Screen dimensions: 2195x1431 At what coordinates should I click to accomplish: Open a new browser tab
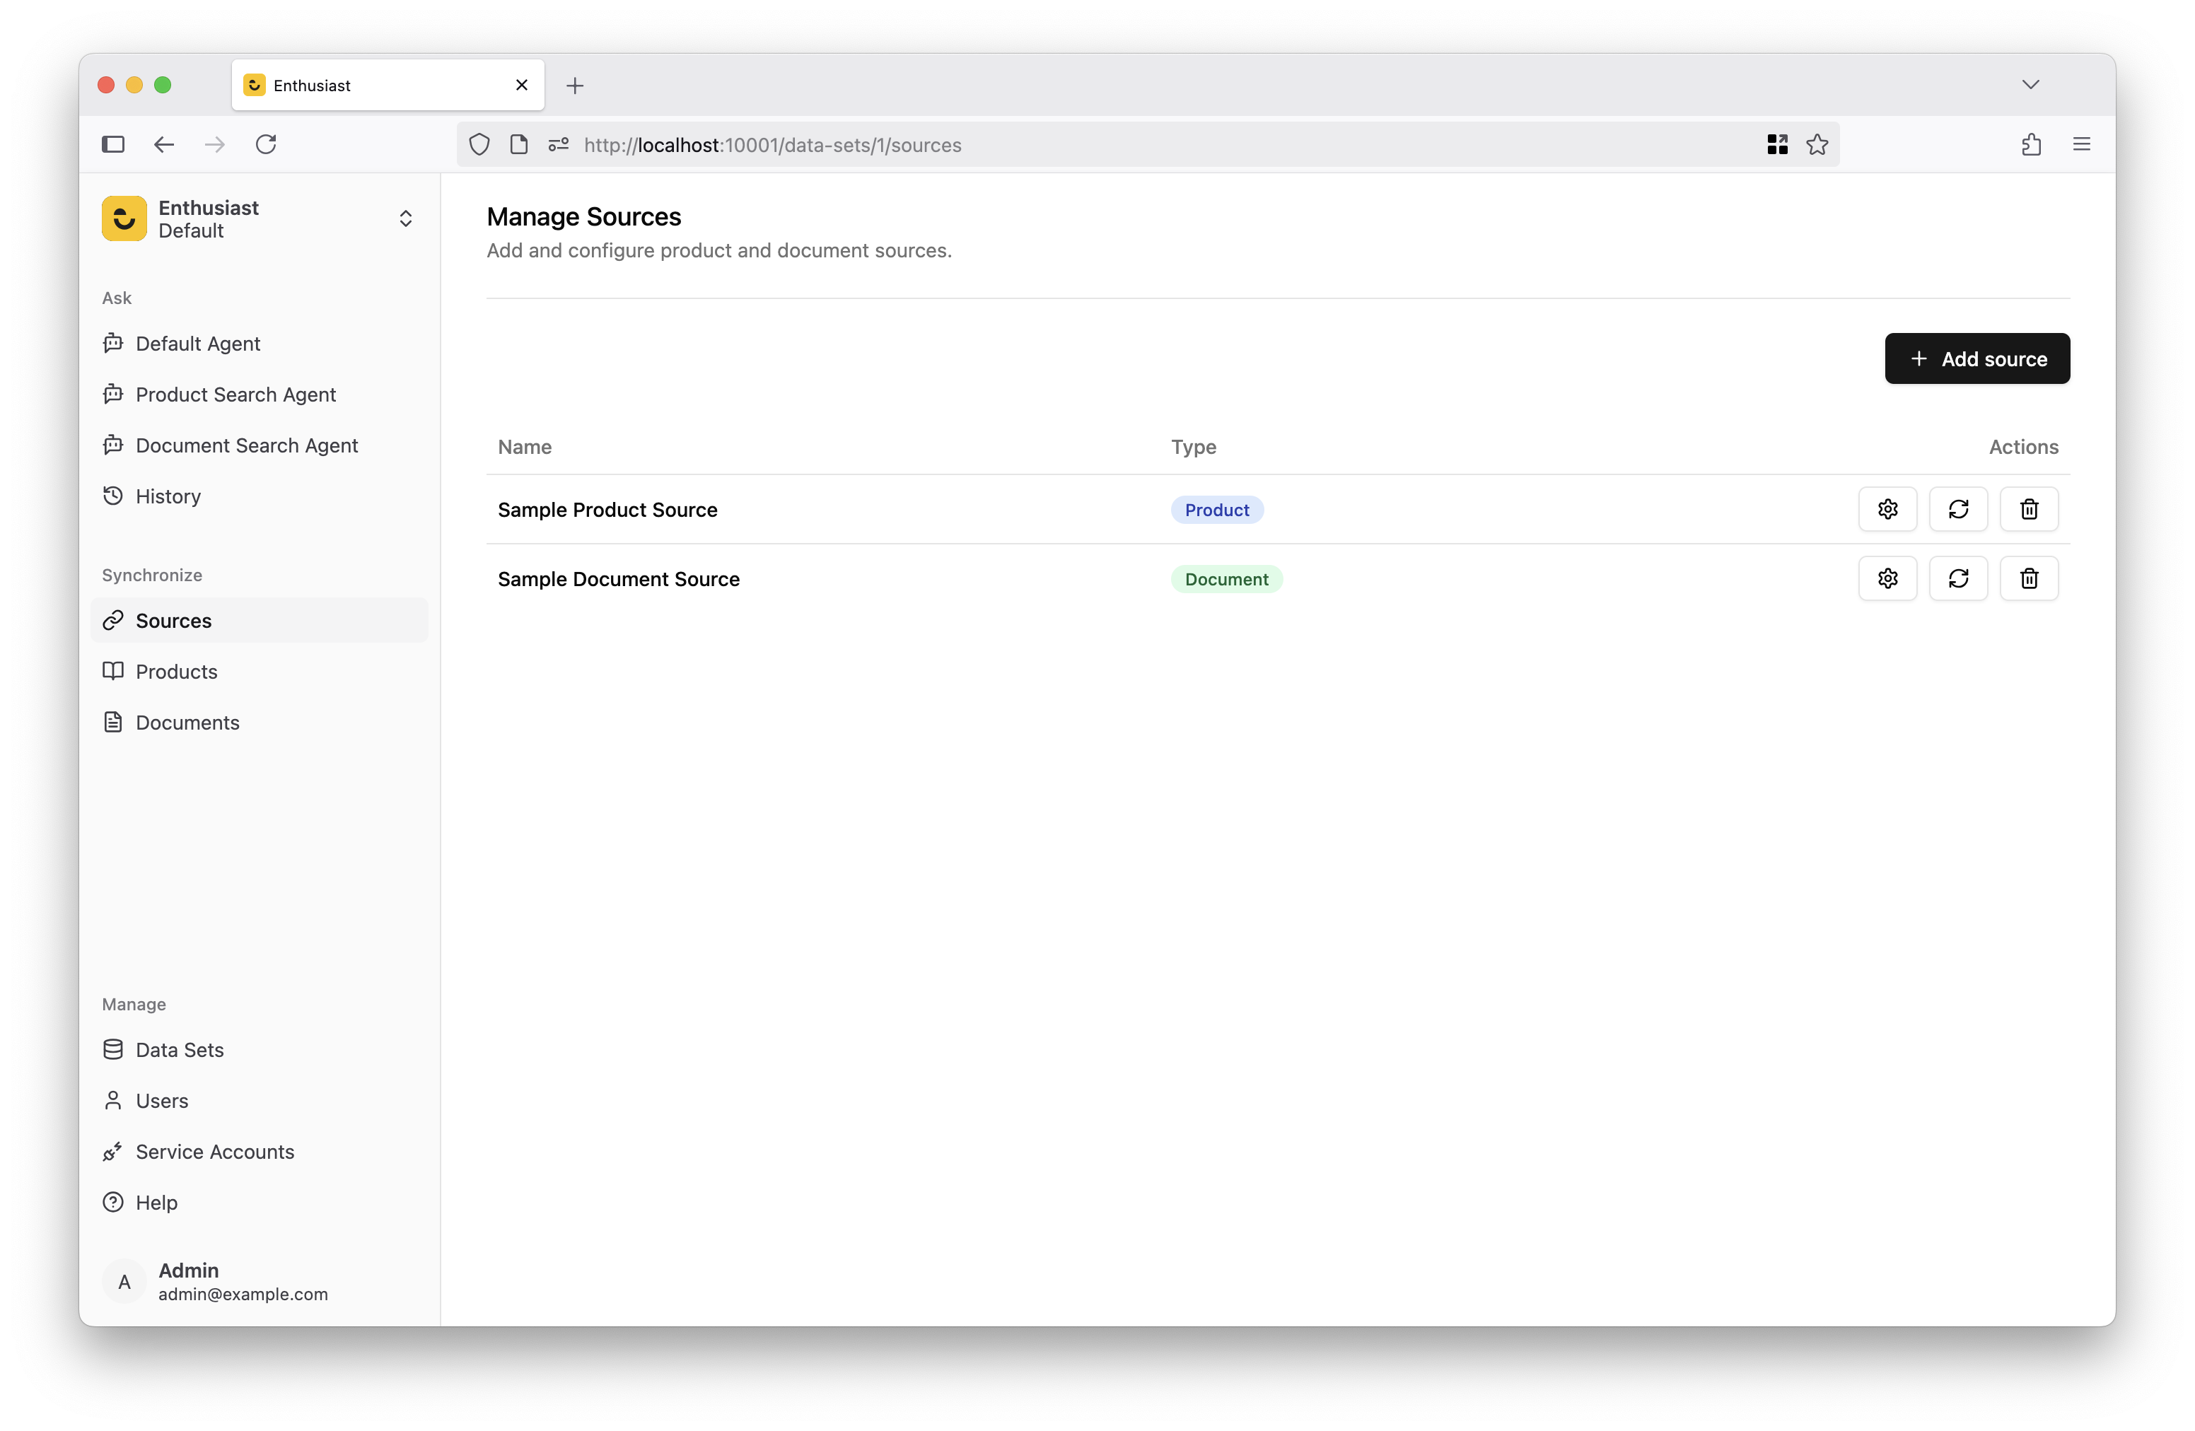tap(575, 86)
